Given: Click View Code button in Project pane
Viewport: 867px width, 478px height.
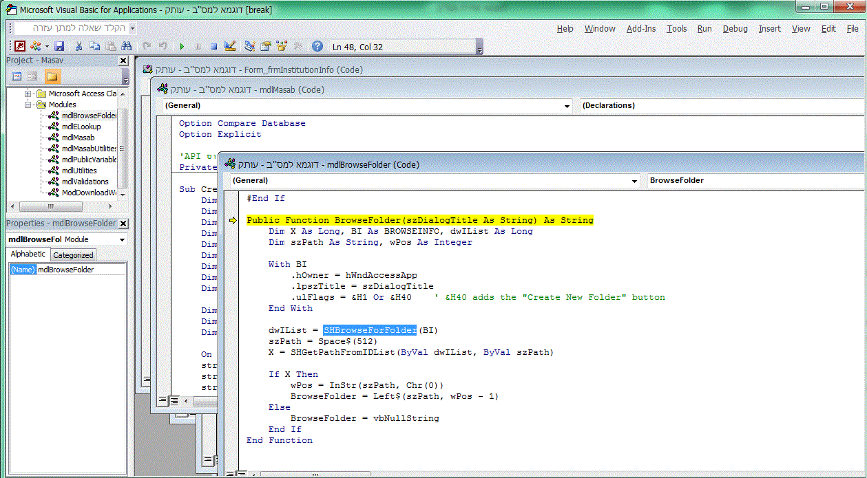Looking at the screenshot, I should pos(17,76).
